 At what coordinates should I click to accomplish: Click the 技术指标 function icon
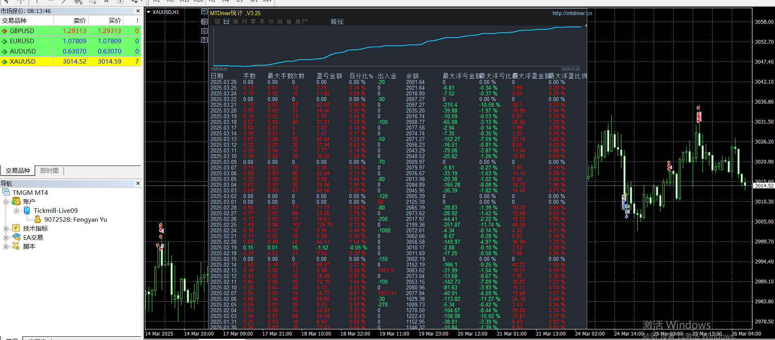tap(16, 228)
